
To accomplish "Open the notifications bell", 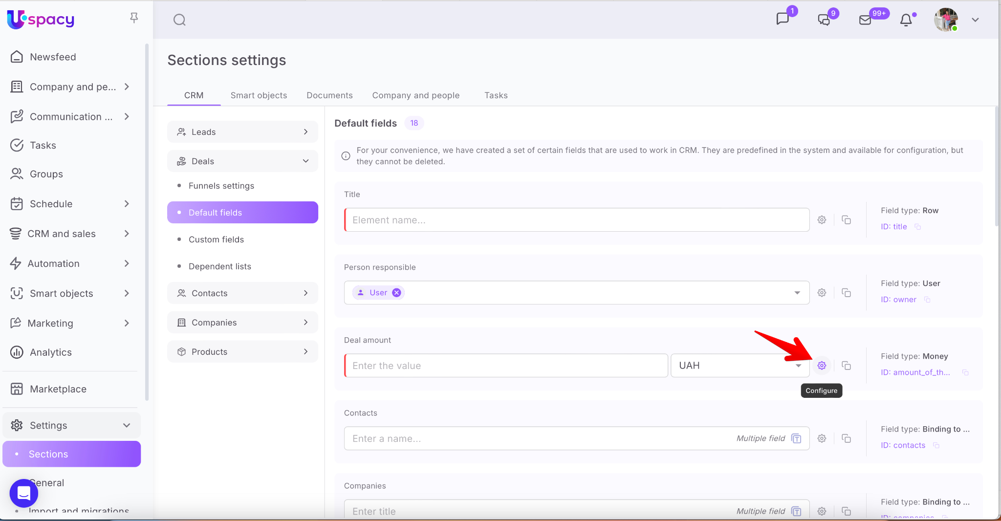I will (x=906, y=20).
